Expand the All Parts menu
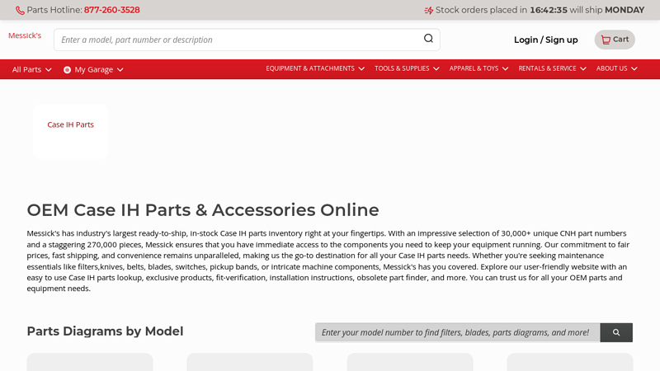 (31, 69)
